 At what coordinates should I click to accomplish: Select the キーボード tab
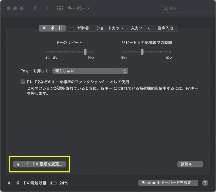52,28
